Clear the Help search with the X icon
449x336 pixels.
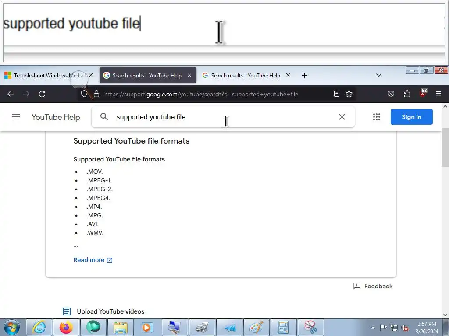(342, 117)
